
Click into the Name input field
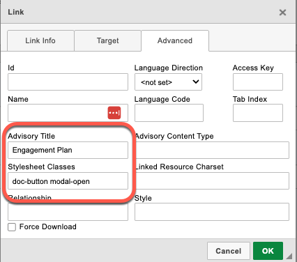pos(68,113)
